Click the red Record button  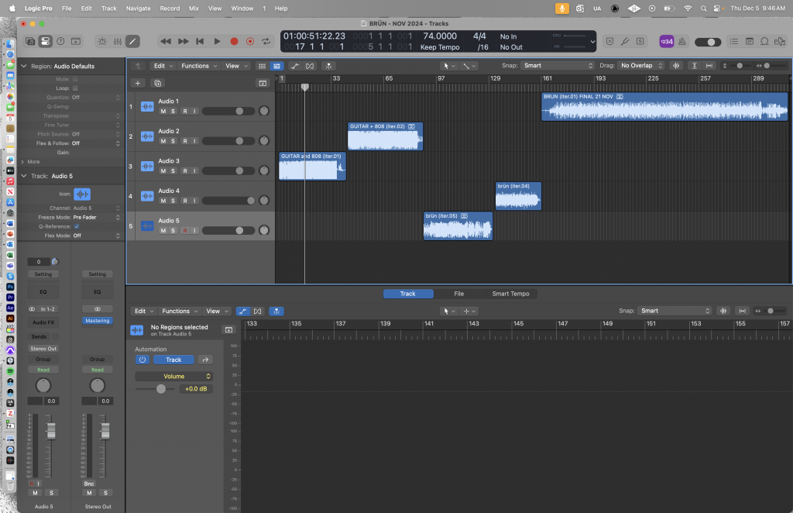tap(234, 42)
